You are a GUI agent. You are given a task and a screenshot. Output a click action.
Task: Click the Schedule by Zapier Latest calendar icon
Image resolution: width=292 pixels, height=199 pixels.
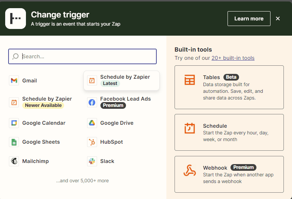92,81
